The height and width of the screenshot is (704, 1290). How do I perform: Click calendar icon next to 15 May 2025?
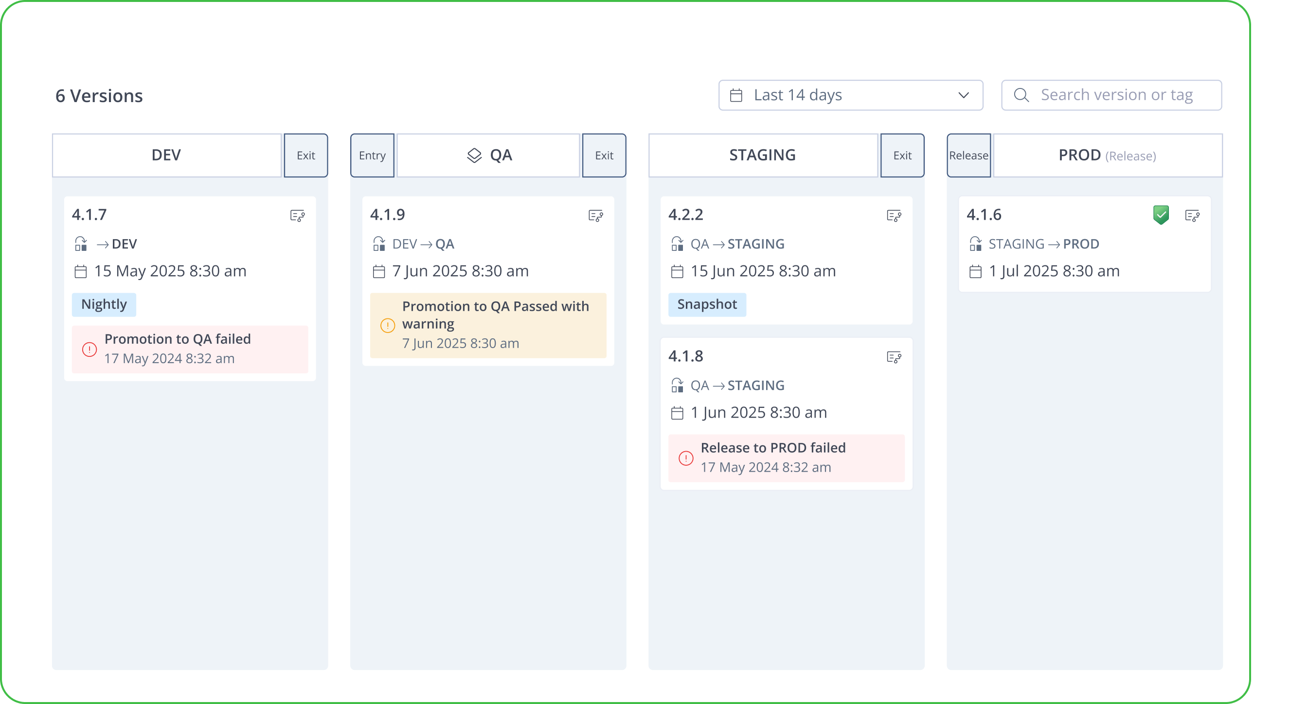click(81, 272)
